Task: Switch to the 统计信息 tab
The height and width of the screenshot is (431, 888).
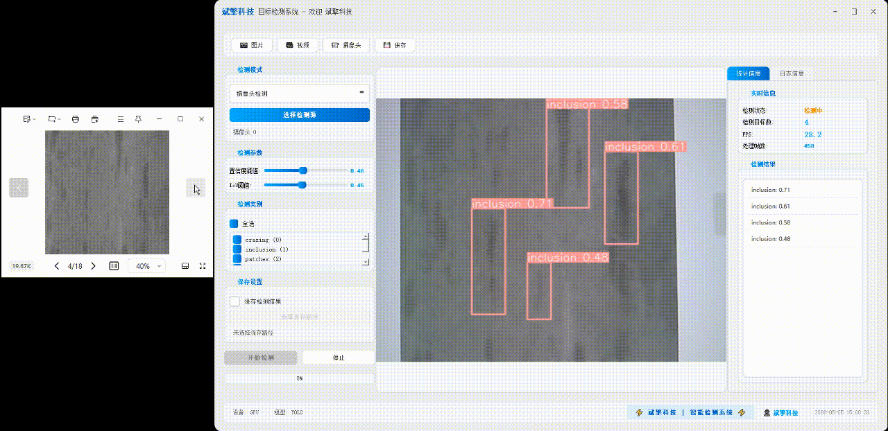Action: 748,73
